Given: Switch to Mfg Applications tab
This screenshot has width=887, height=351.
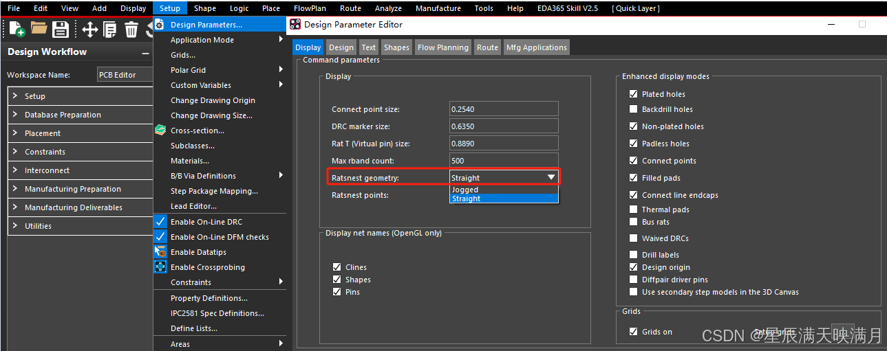Looking at the screenshot, I should pyautogui.click(x=537, y=47).
